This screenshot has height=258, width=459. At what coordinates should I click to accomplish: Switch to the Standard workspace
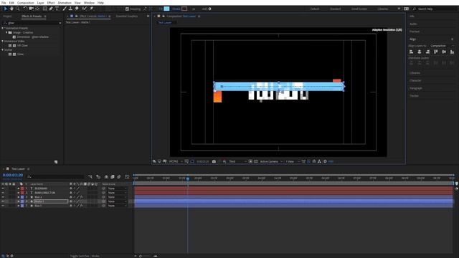tap(336, 9)
